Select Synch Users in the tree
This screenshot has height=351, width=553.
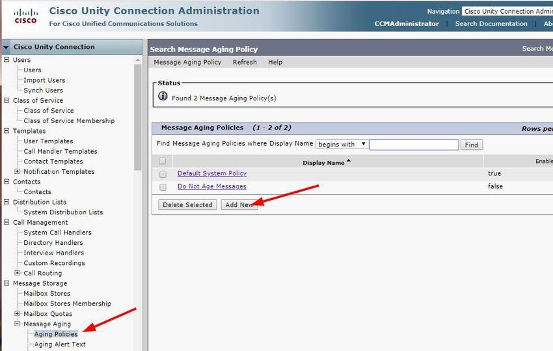click(x=43, y=91)
